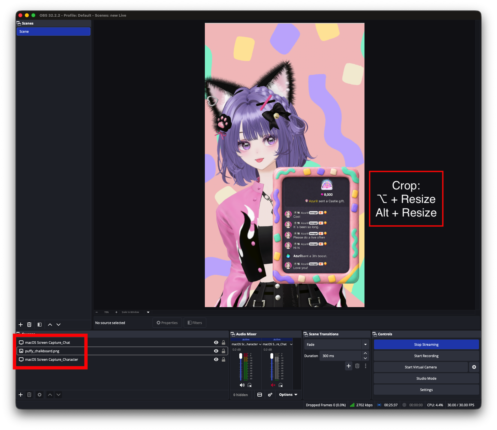Add a scene transition with the plus icon

(x=349, y=366)
